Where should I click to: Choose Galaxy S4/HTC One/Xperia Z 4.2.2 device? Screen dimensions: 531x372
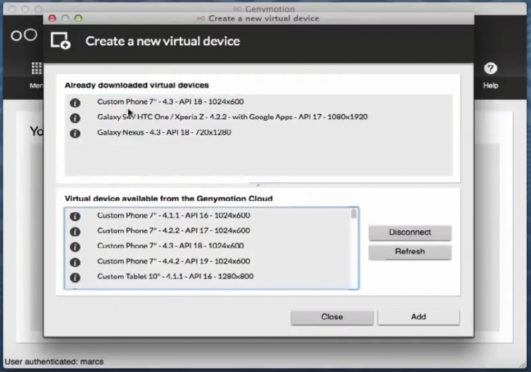(232, 117)
